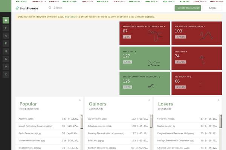This screenshot has height=150, width=226.
Task: Open the Microsoft Corporation card title
Action: point(189,27)
